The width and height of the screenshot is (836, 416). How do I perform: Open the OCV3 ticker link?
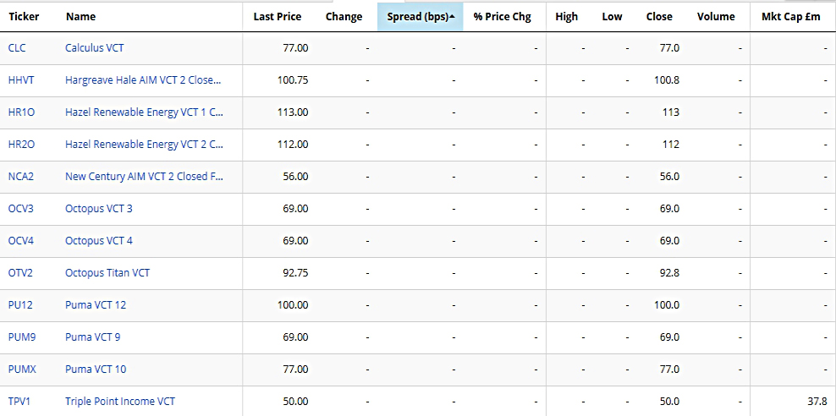(x=21, y=208)
